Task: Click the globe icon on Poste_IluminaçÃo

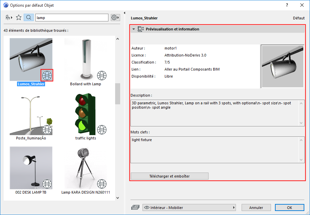Action: point(47,130)
